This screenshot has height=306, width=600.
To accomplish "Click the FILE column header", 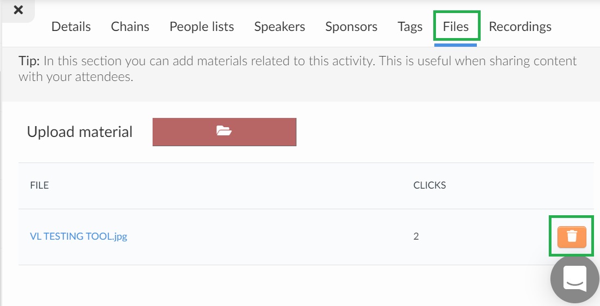I will pyautogui.click(x=39, y=185).
